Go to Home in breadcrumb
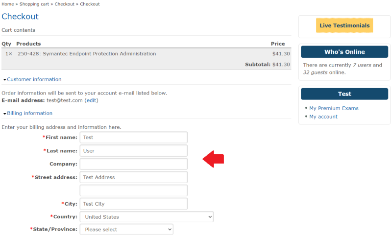The image size is (392, 235). (x=7, y=4)
